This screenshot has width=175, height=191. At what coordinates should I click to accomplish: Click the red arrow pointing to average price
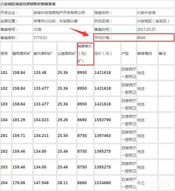click(x=80, y=32)
